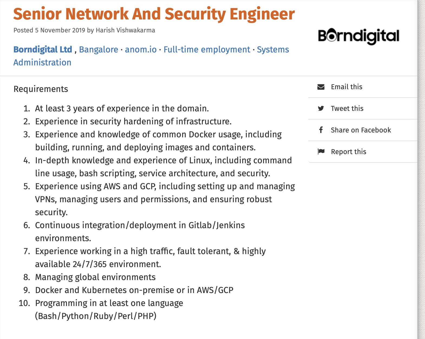The height and width of the screenshot is (339, 425).
Task: Select the Full-time employment link
Action: [x=207, y=49]
